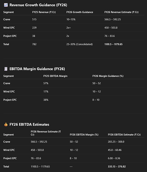Click the FY26 EBITDA Estimate column header
This screenshot has height=172, width=147.
click(124, 135)
